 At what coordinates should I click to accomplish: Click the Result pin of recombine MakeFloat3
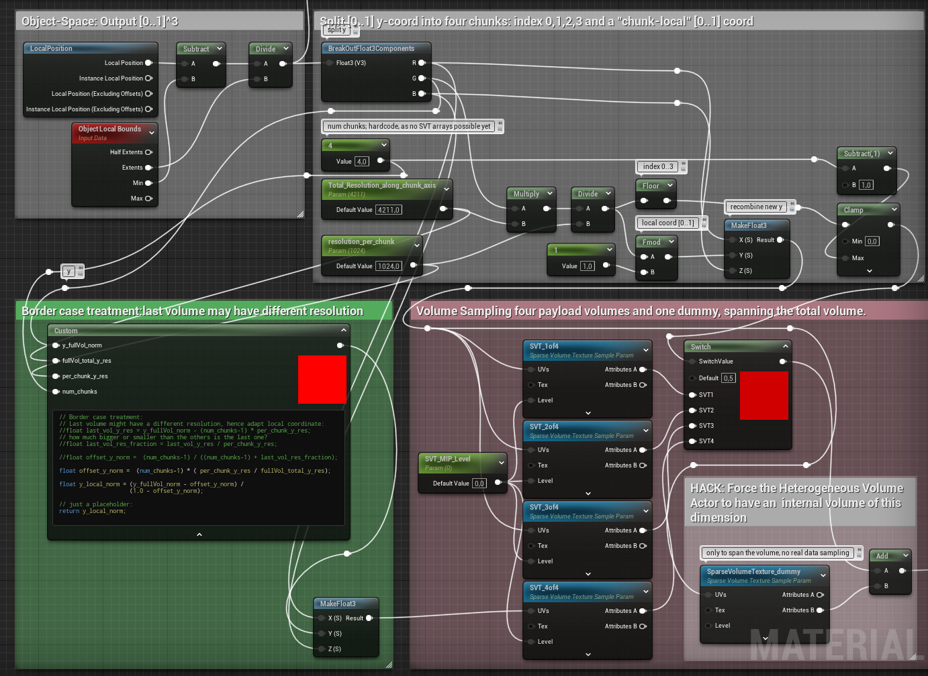(780, 240)
